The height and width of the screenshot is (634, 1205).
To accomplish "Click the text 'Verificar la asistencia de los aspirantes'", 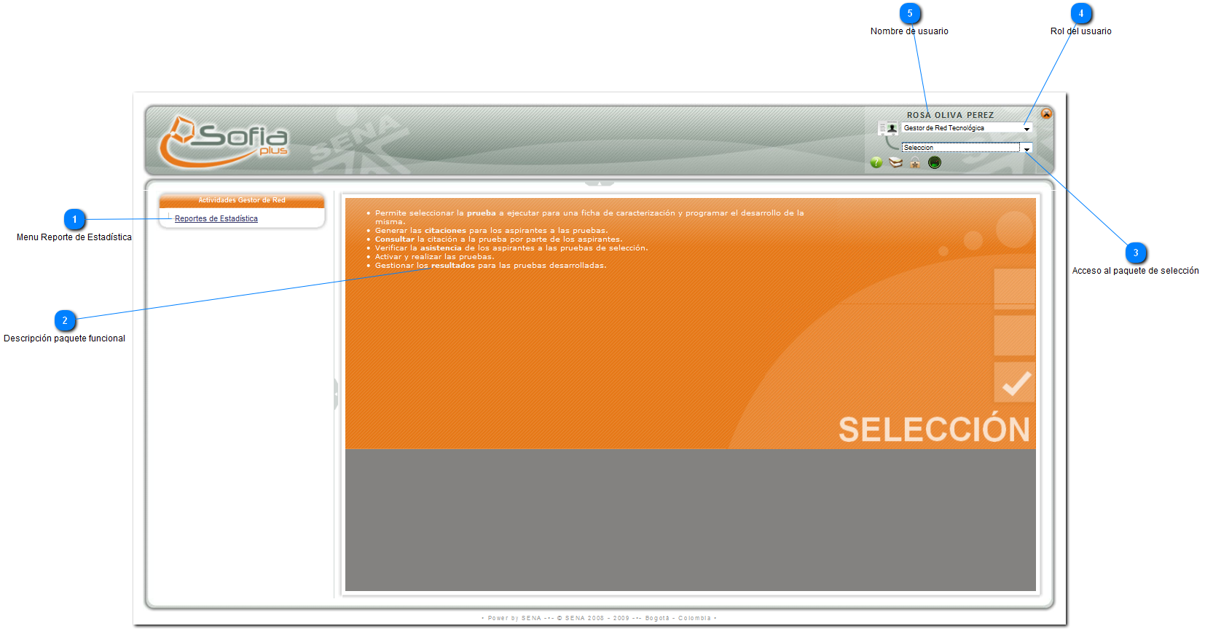I will point(455,248).
